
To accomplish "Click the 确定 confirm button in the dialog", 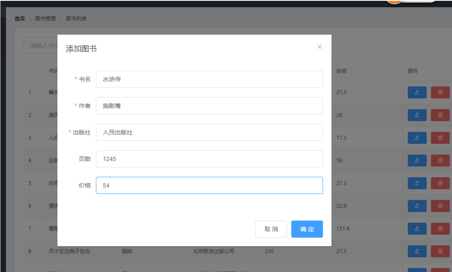I will [307, 229].
